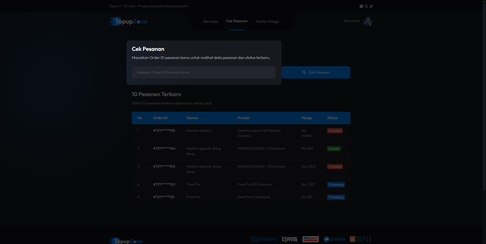Click Genshin Impact 60 Genesis Crystals product
The width and height of the screenshot is (486, 244).
259,133
